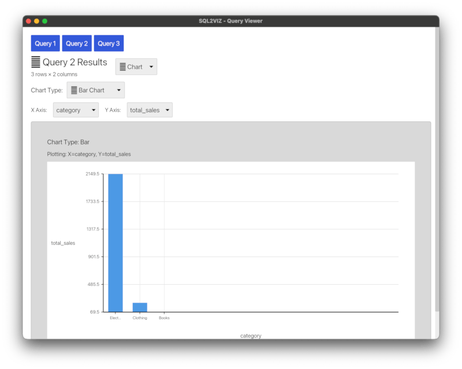The height and width of the screenshot is (369, 462).
Task: Click the icon inside the Bar Chart selector
Action: [x=74, y=90]
